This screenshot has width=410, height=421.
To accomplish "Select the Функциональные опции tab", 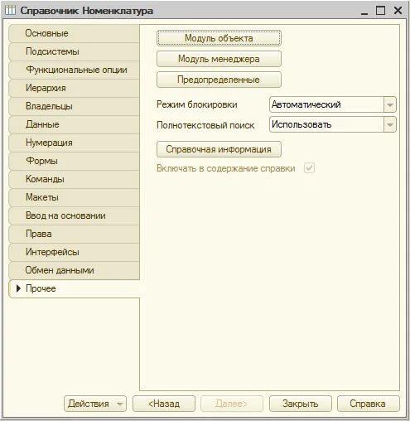I will (x=74, y=70).
